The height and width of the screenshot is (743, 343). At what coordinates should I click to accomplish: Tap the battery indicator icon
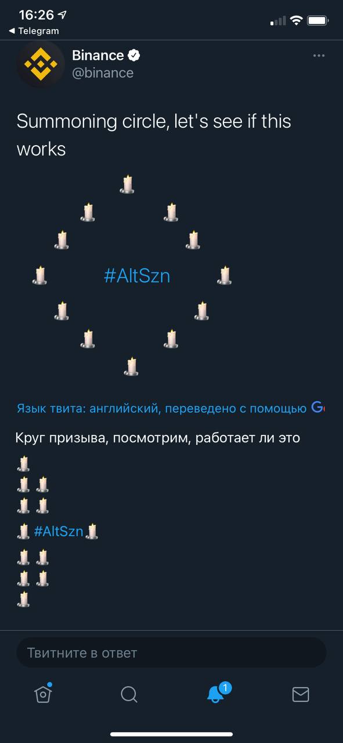pos(318,21)
